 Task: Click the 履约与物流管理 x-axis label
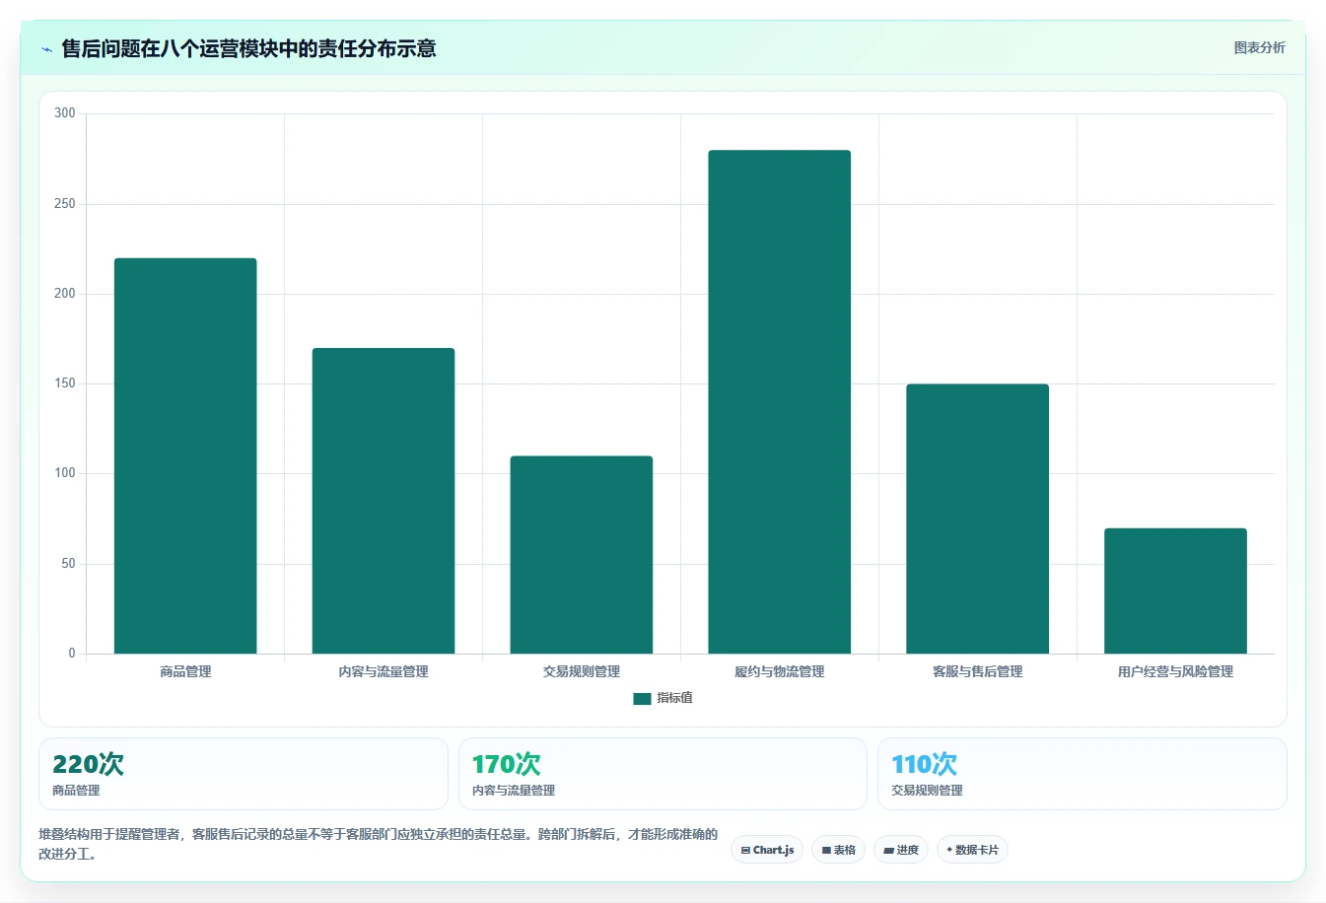point(780,672)
